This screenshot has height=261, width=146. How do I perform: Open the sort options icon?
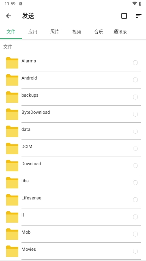pos(139,16)
